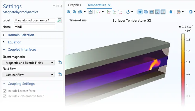This screenshot has height=111, width=195.
Task: Switch to XZ plane view
Action: pos(120,12)
